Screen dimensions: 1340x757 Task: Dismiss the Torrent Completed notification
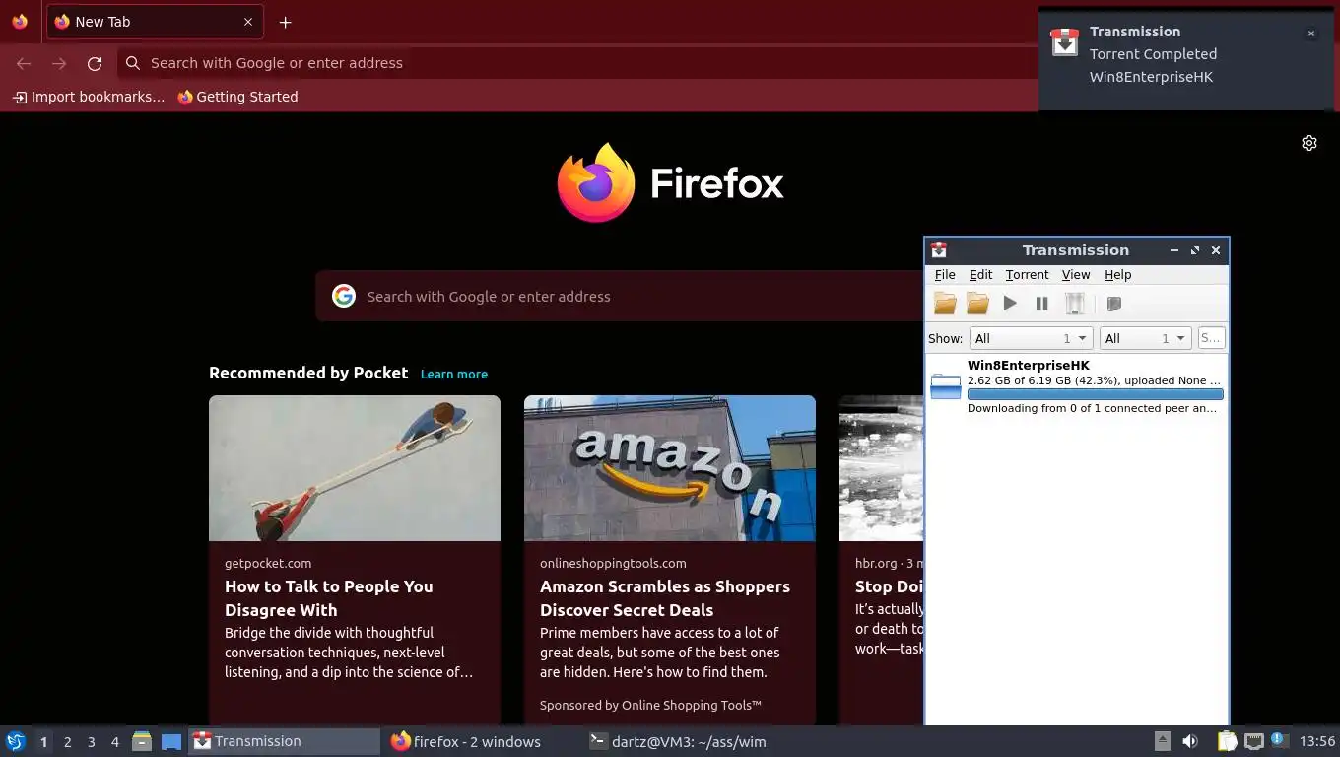coord(1311,34)
